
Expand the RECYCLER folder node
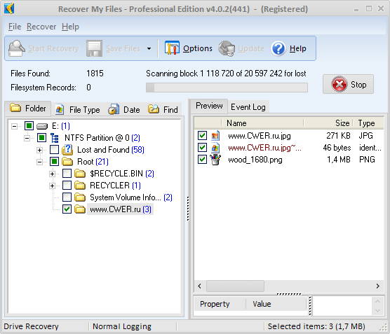[52, 186]
